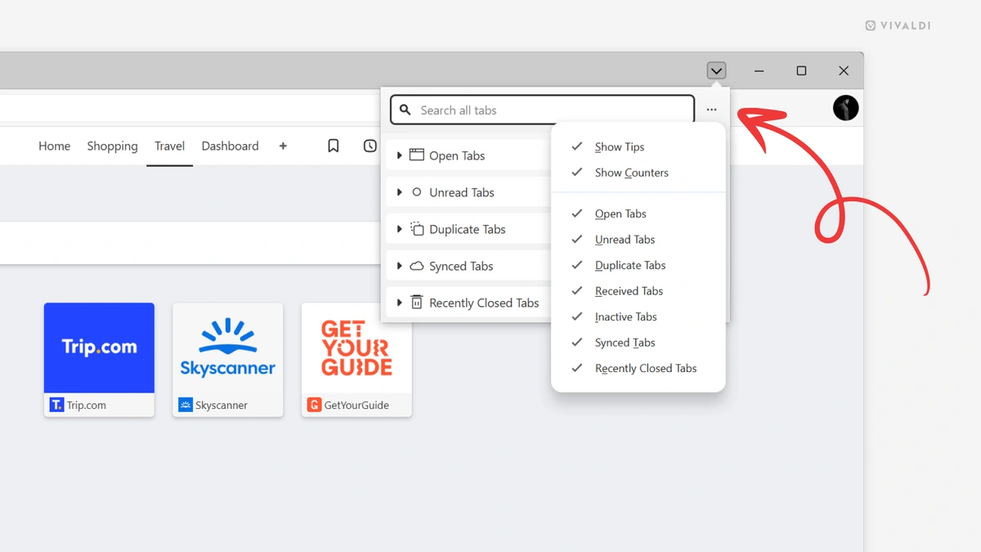Screen dimensions: 981x552
Task: Click the Unread Tabs circle icon
Action: tap(417, 191)
